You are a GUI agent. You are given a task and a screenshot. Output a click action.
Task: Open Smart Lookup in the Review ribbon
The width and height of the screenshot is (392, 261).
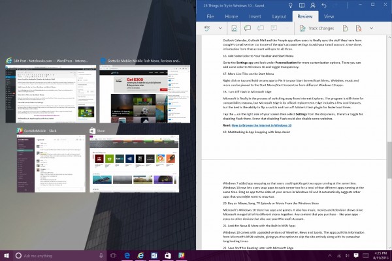235,28
